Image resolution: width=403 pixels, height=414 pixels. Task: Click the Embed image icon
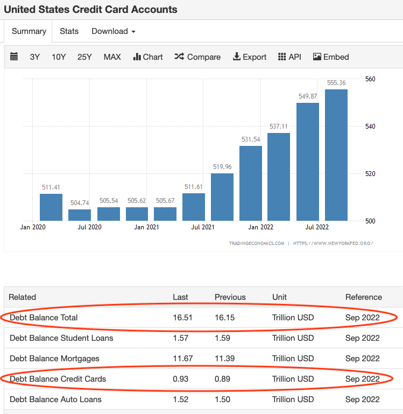pos(317,57)
